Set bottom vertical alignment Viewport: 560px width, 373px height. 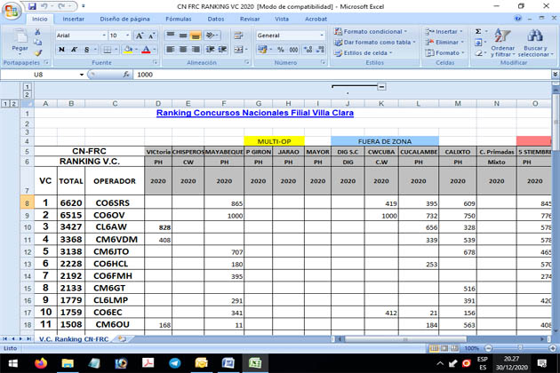196,35
